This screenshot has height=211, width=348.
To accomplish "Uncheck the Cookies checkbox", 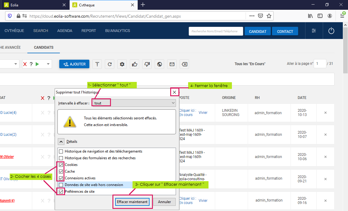I will (x=61, y=165).
